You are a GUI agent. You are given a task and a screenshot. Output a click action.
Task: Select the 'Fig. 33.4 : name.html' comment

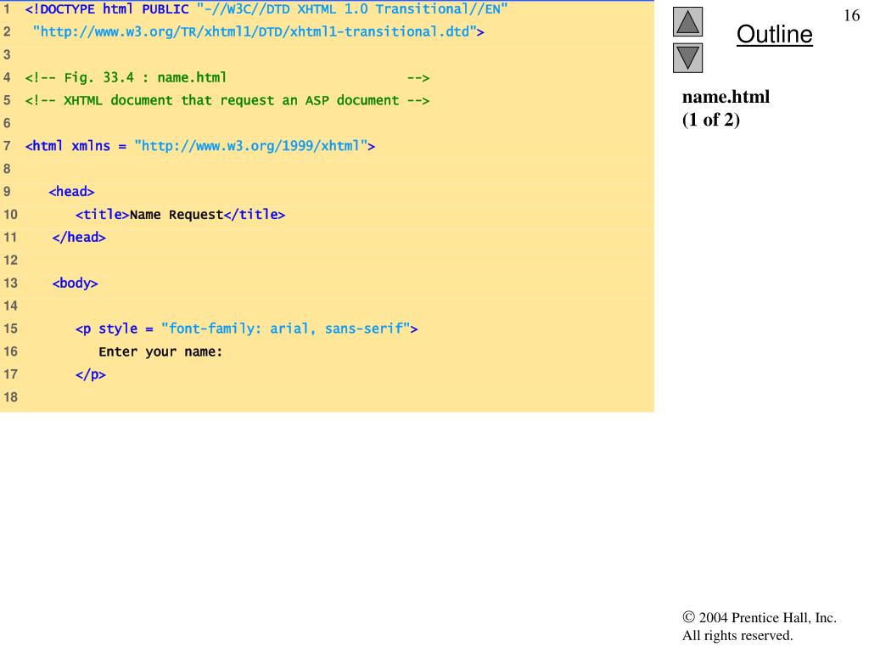pos(227,77)
